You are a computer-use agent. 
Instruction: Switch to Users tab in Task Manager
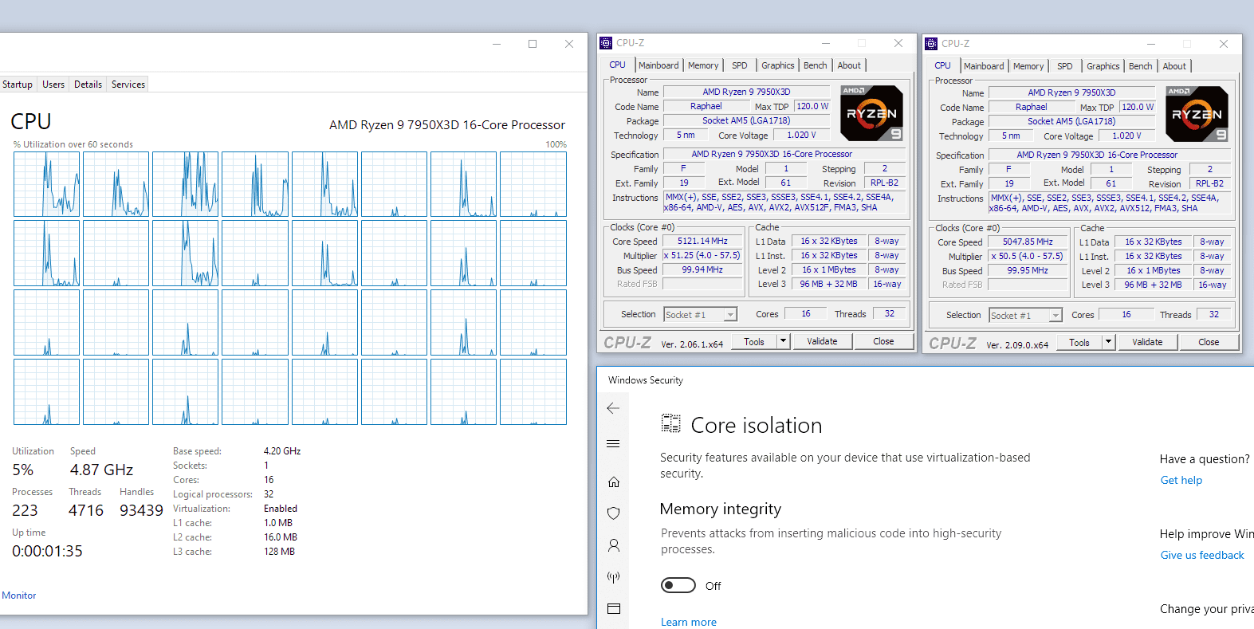pyautogui.click(x=53, y=85)
